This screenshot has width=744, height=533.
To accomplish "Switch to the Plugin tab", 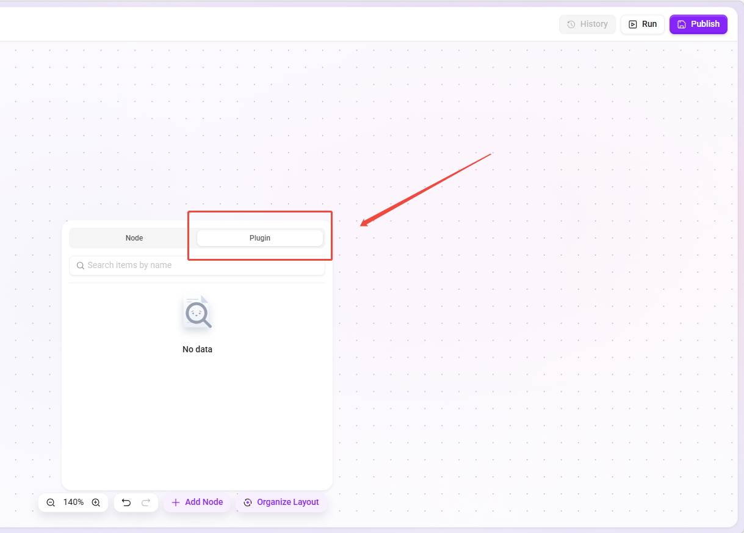I will pyautogui.click(x=260, y=238).
